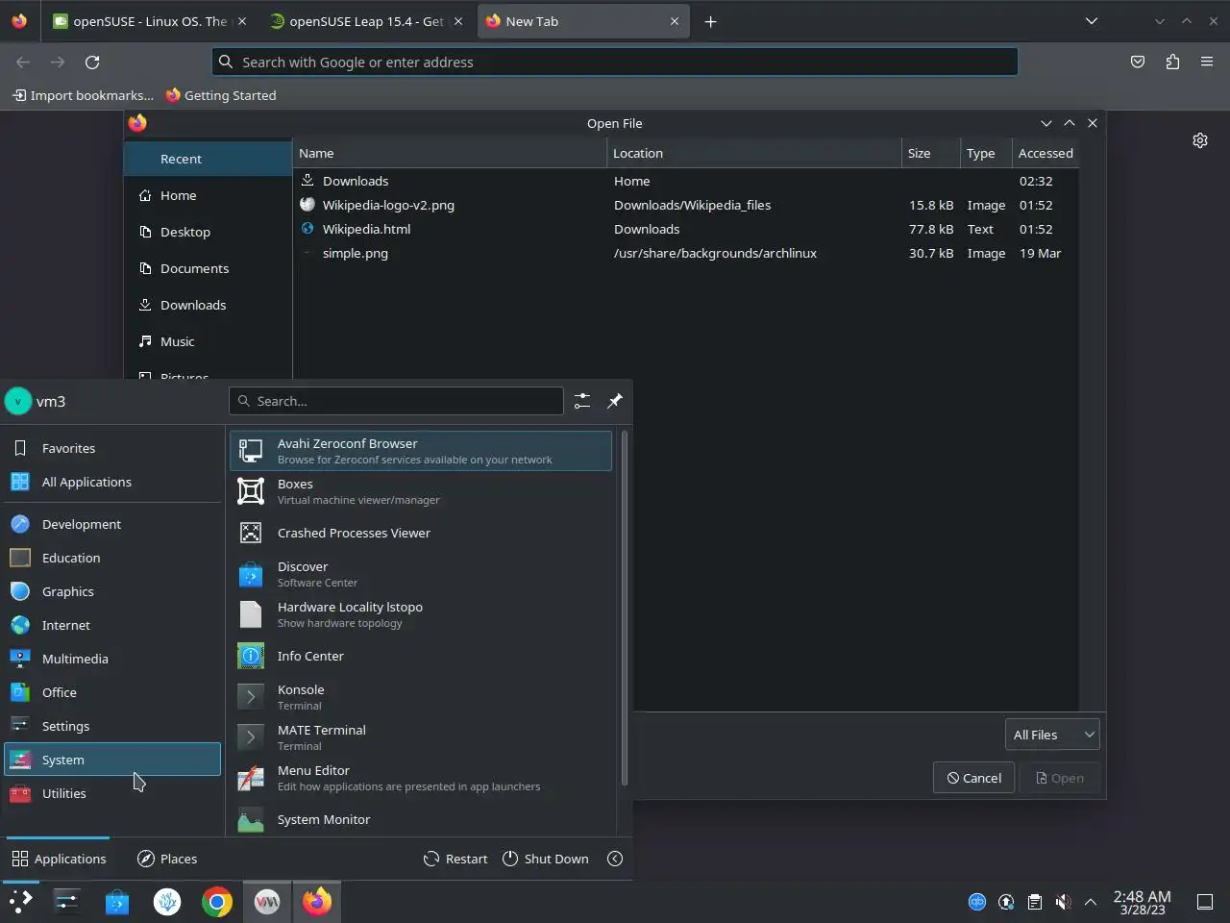Image resolution: width=1230 pixels, height=923 pixels.
Task: Open System Monitor application
Action: 421,819
